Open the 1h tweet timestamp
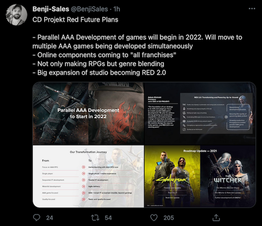Screen dimensions: 262x226 coord(117,9)
